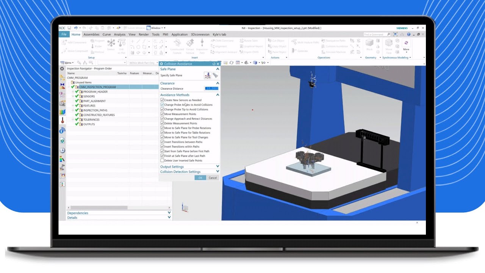Select the Inspection Navigator probe icon in sidebar
Image resolution: width=485 pixels, height=273 pixels.
coord(62,121)
